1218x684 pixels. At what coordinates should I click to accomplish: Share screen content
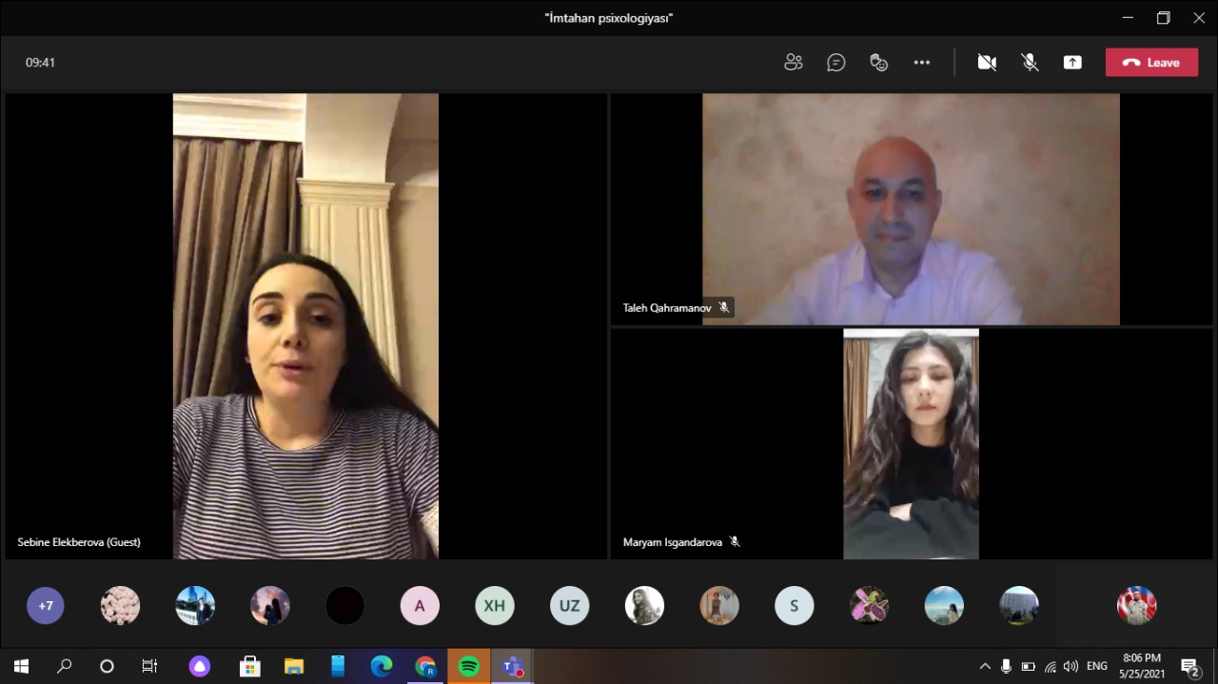tap(1072, 63)
